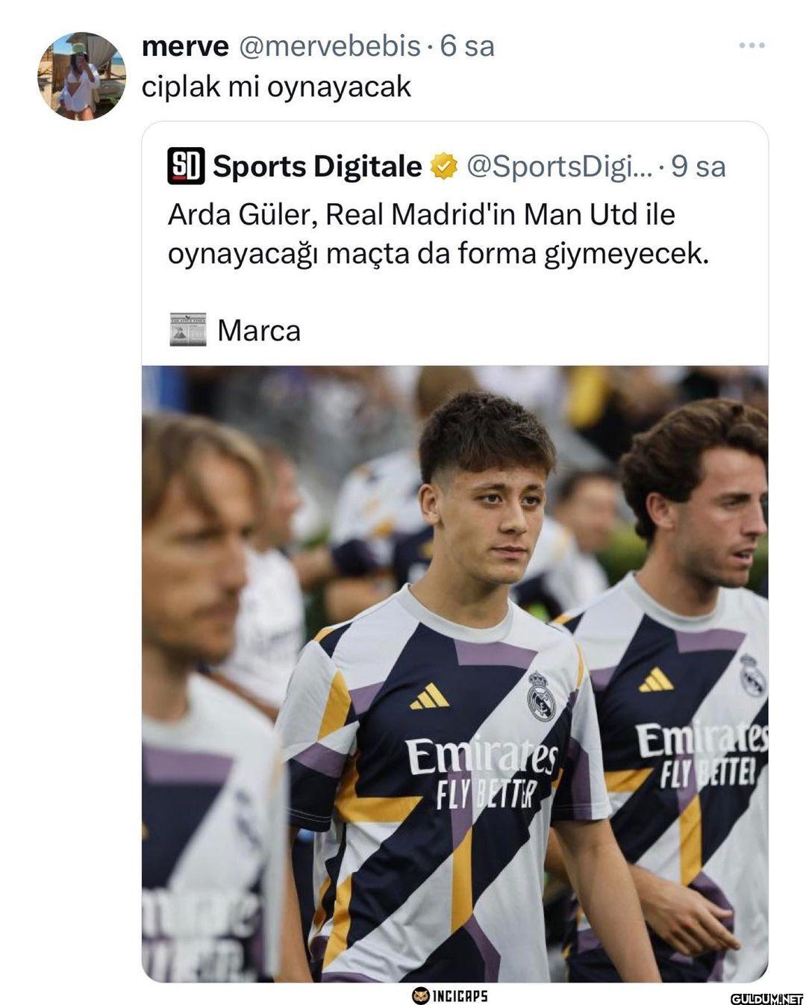Screen dimensions: 806x1005
Task: Click the Sports Digitale SD logo
Action: click(186, 167)
